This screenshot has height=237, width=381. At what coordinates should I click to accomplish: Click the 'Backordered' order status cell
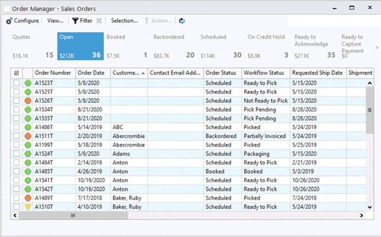[x=223, y=136]
